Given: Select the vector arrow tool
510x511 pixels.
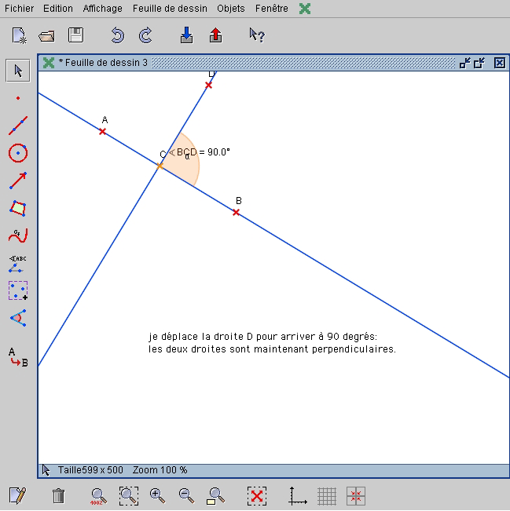Looking at the screenshot, I should coord(18,181).
